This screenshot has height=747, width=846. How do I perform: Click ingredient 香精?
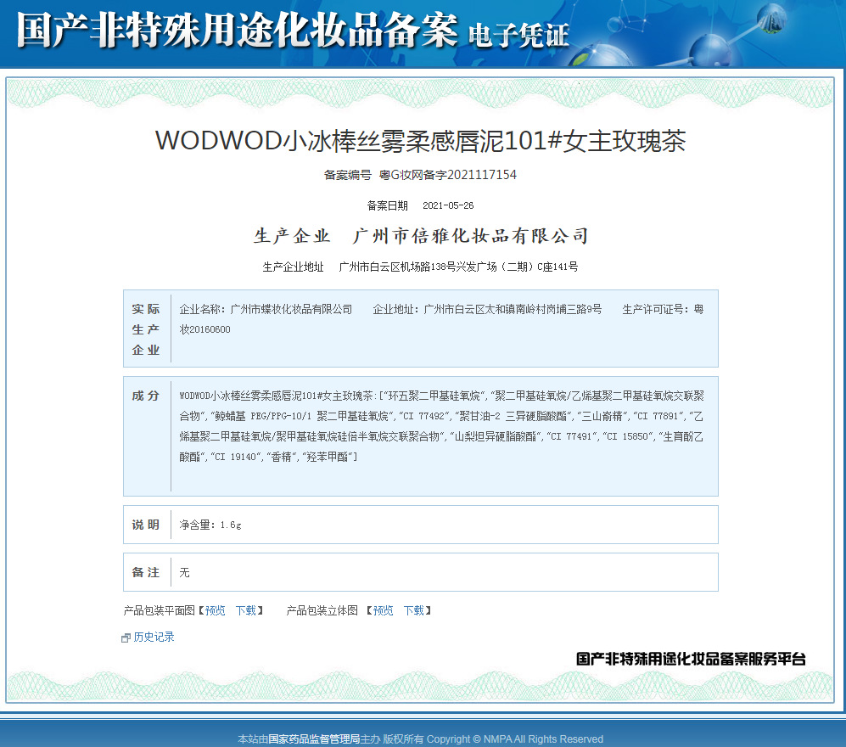(281, 458)
